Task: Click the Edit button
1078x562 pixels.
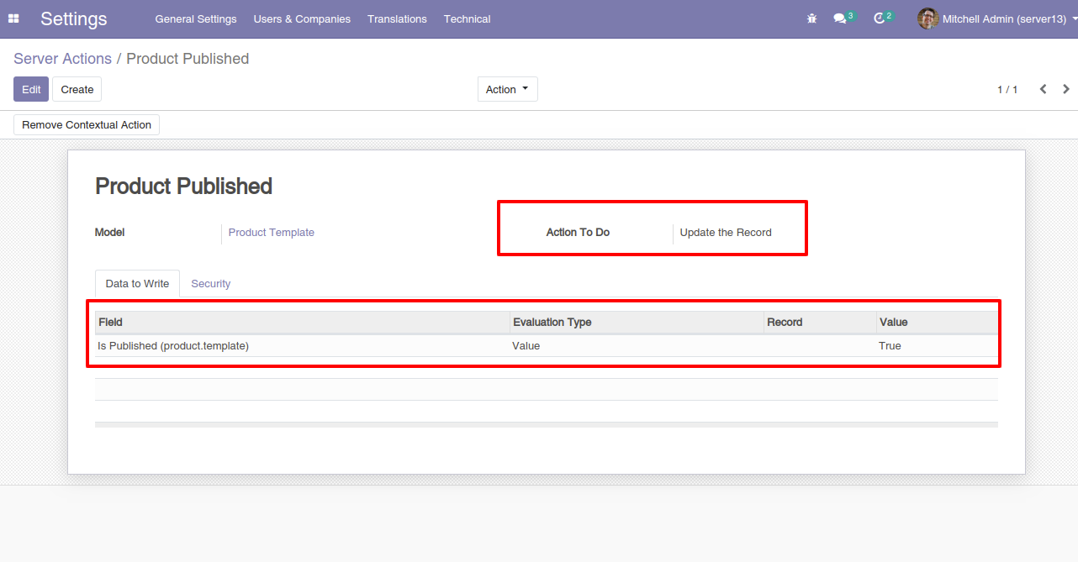Action: tap(31, 89)
